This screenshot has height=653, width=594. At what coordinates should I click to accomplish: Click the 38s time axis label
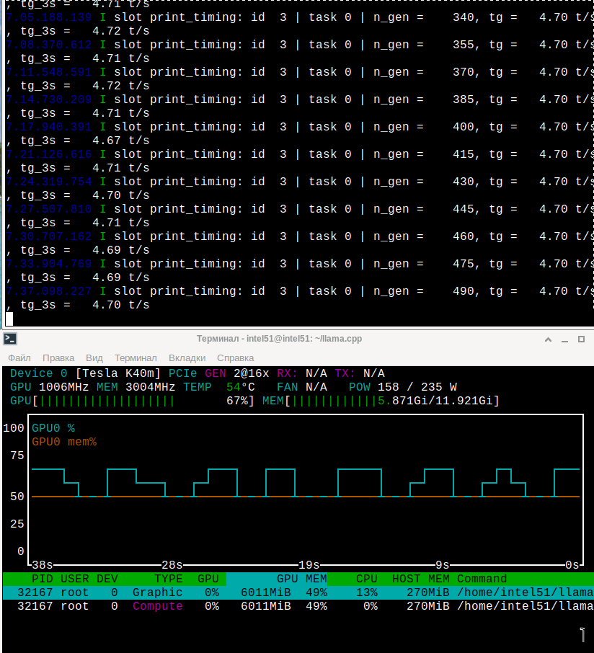tap(42, 565)
